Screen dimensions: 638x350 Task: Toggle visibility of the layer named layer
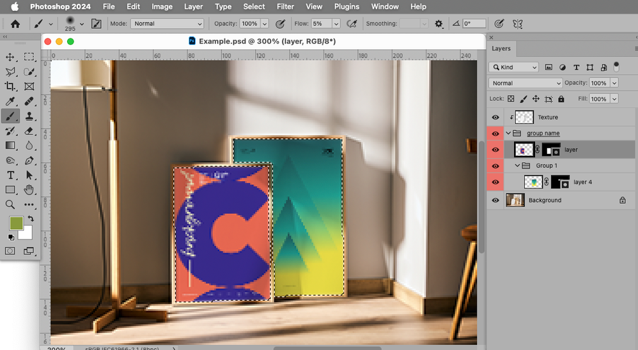point(495,150)
